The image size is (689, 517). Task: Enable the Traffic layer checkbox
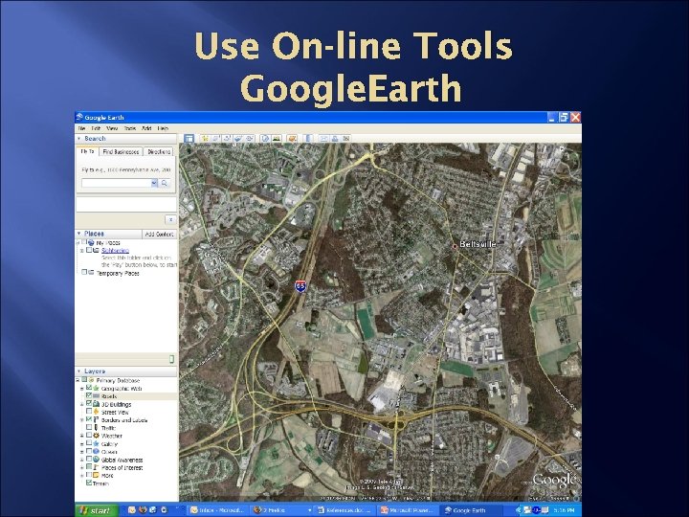(x=89, y=428)
